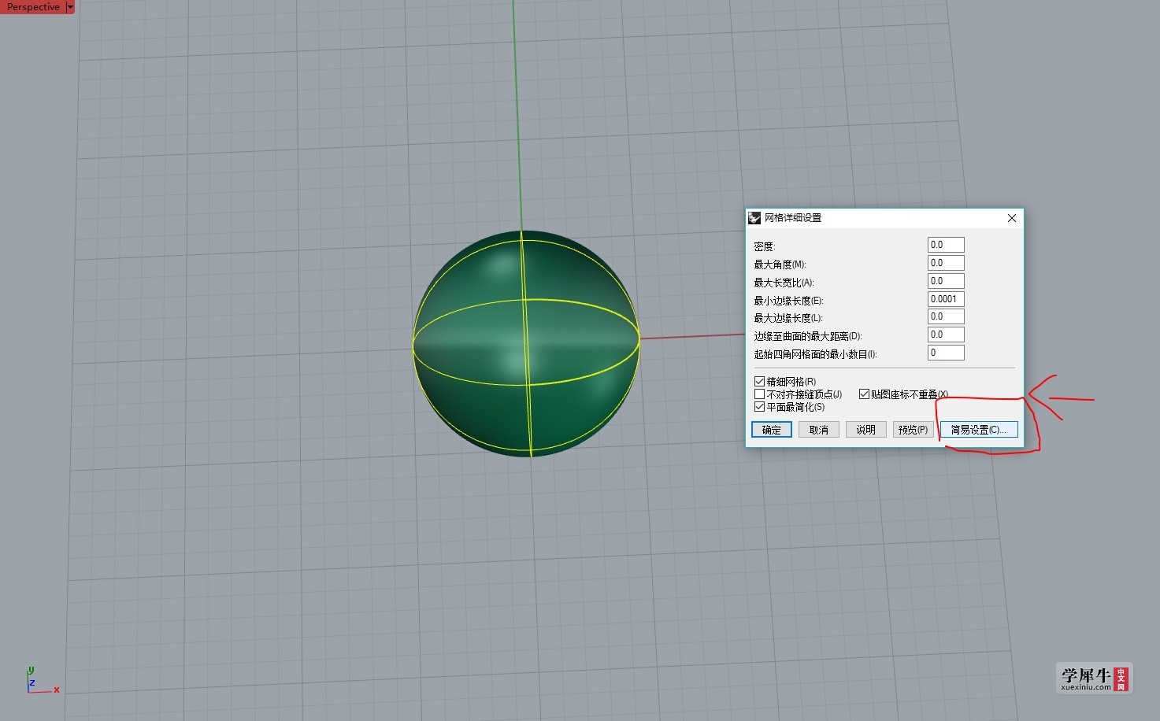The height and width of the screenshot is (721, 1160).
Task: Uncheck the 贴图座标不重叠(X) checkbox
Action: 864,394
